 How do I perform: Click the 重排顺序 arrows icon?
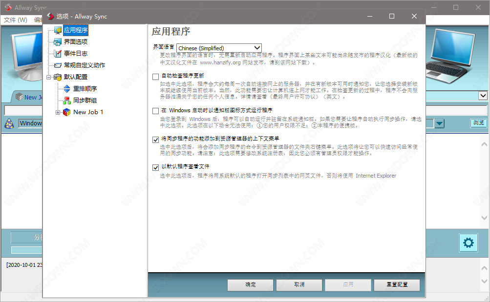[x=67, y=89]
